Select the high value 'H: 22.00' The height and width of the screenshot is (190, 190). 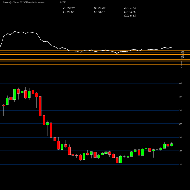[100, 8]
